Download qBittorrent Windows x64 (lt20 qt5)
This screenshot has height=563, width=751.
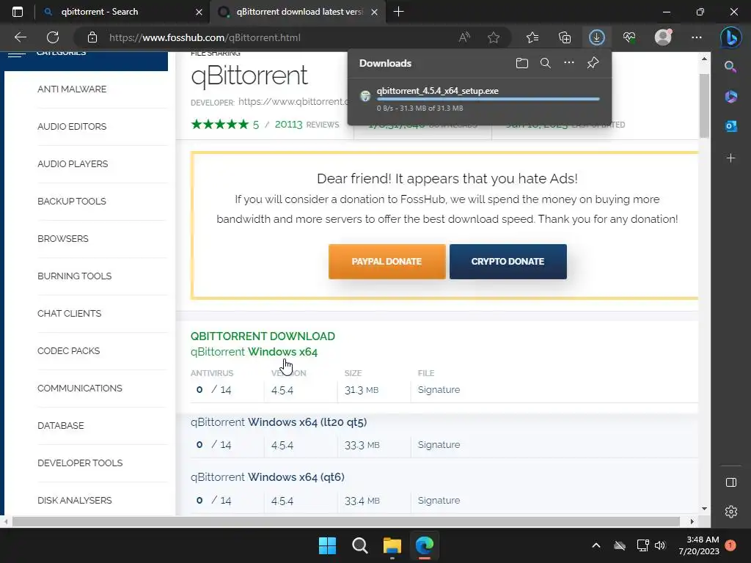[279, 422]
